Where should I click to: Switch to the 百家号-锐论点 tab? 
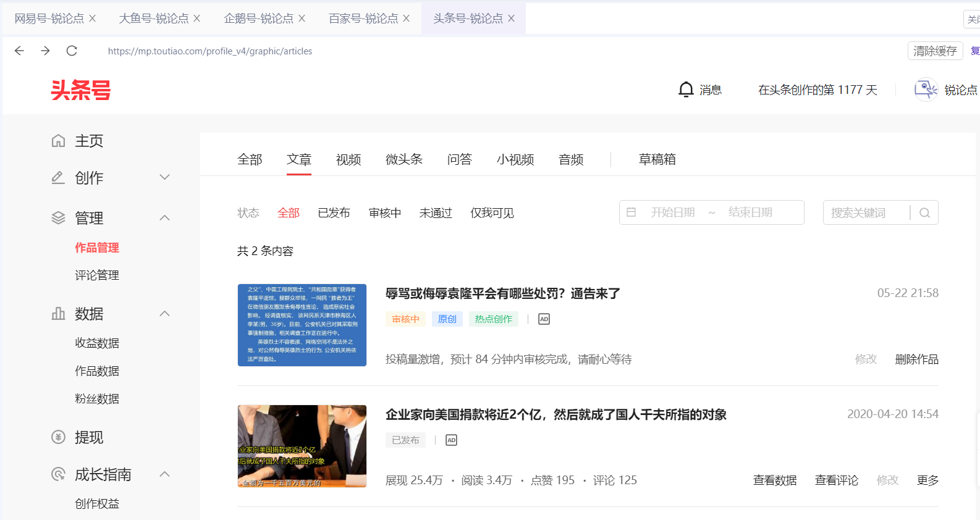click(363, 19)
